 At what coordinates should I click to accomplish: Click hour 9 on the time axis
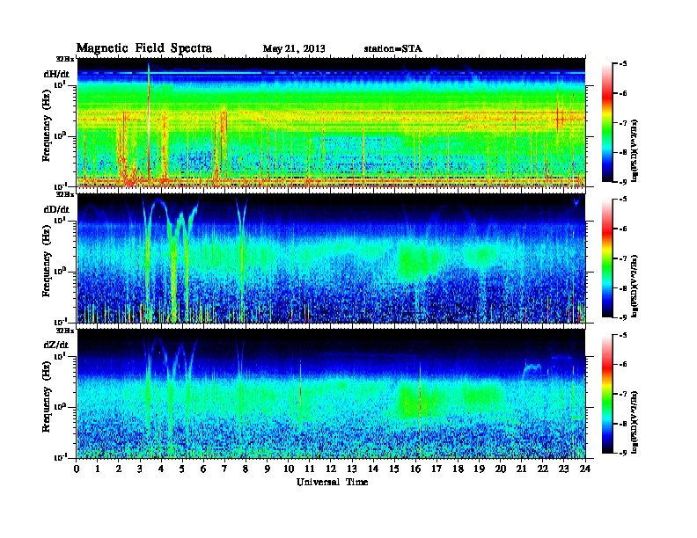click(268, 469)
